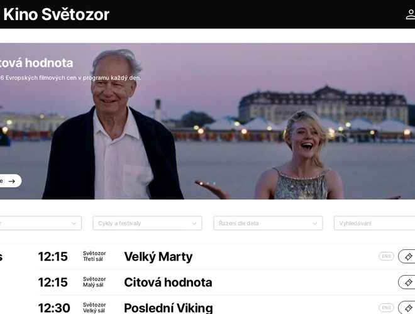Image resolution: width=415 pixels, height=314 pixels.
Task: Open the Řazení dle data dropdown
Action: (x=268, y=224)
